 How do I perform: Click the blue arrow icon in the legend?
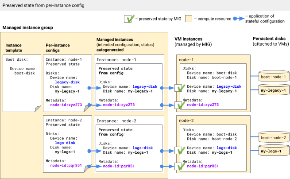coord(240,19)
